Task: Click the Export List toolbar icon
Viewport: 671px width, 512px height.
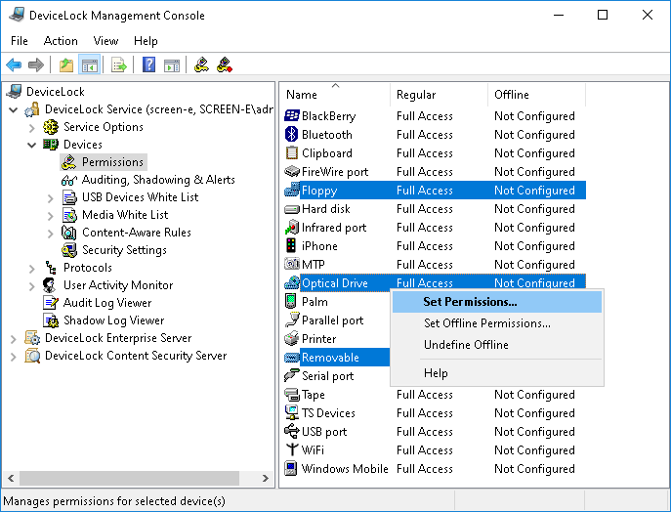Action: pos(118,65)
